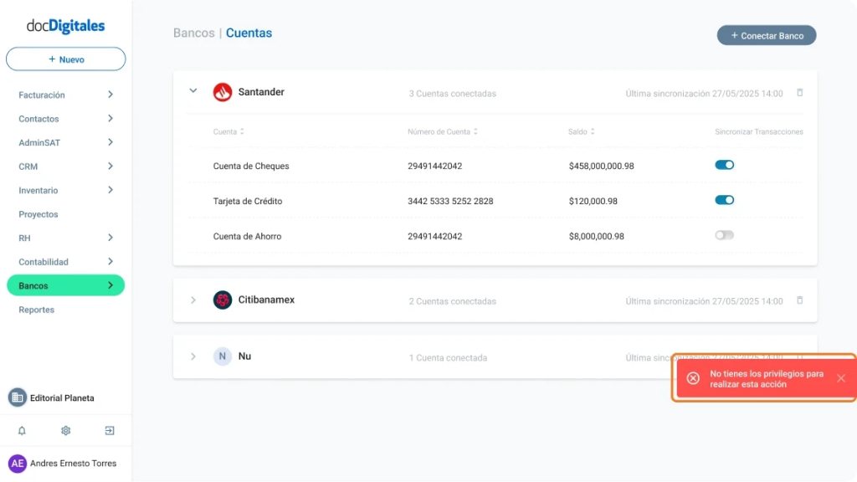
Task: Sort accounts by Saldo column header
Action: click(581, 131)
